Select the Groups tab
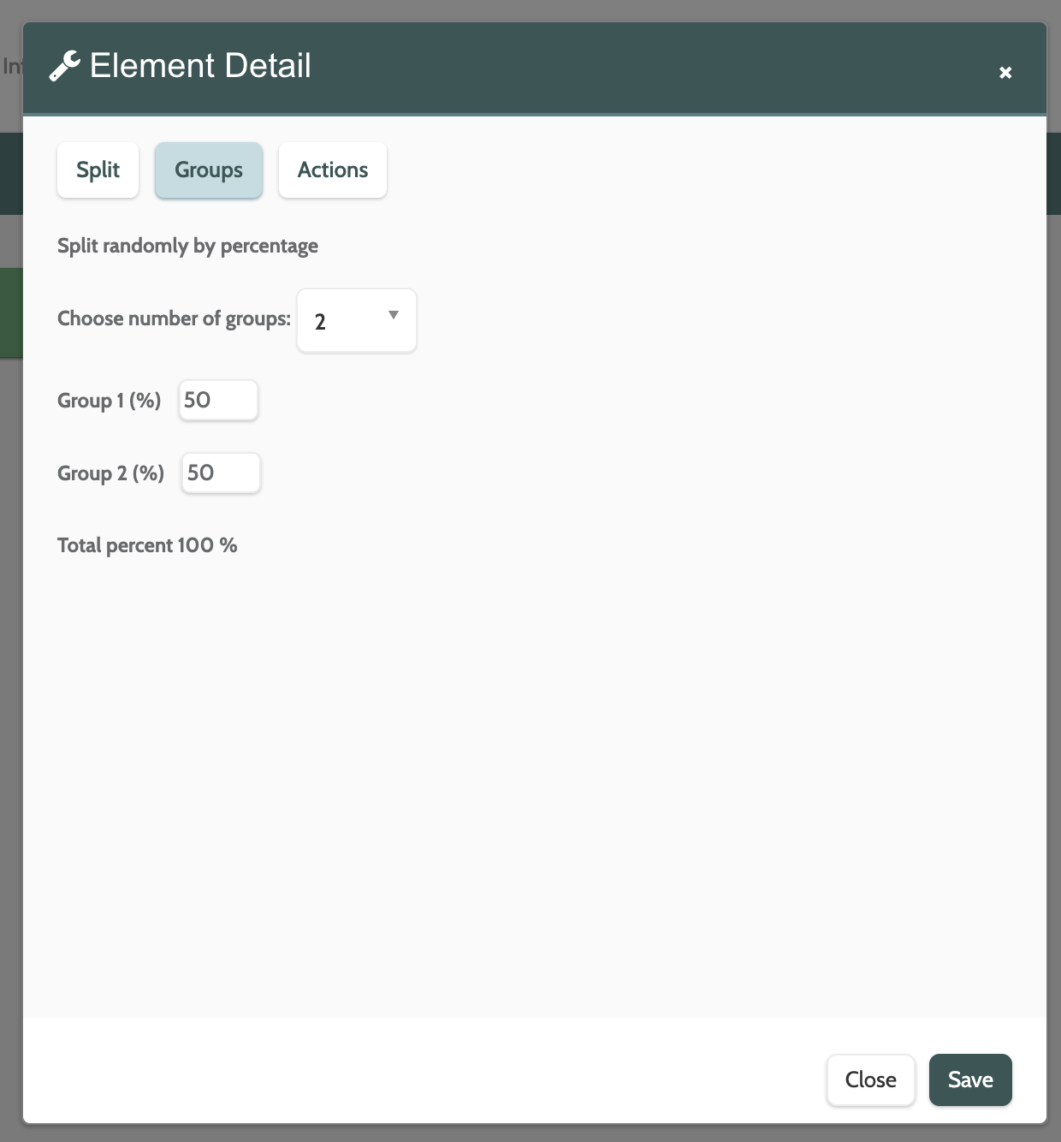1061x1142 pixels. click(209, 170)
